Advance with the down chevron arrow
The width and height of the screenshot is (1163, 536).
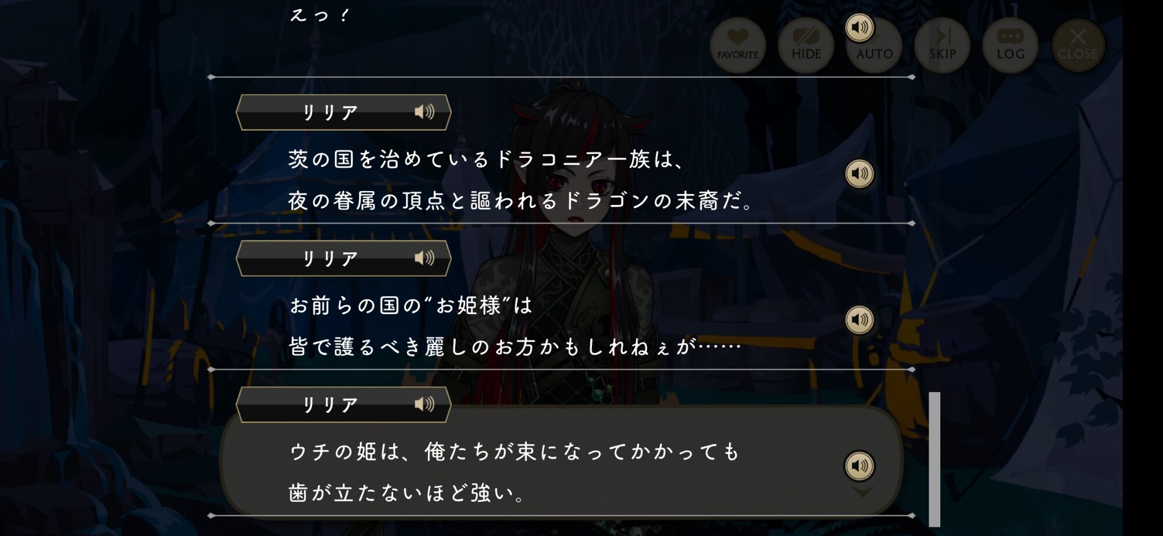[x=862, y=492]
